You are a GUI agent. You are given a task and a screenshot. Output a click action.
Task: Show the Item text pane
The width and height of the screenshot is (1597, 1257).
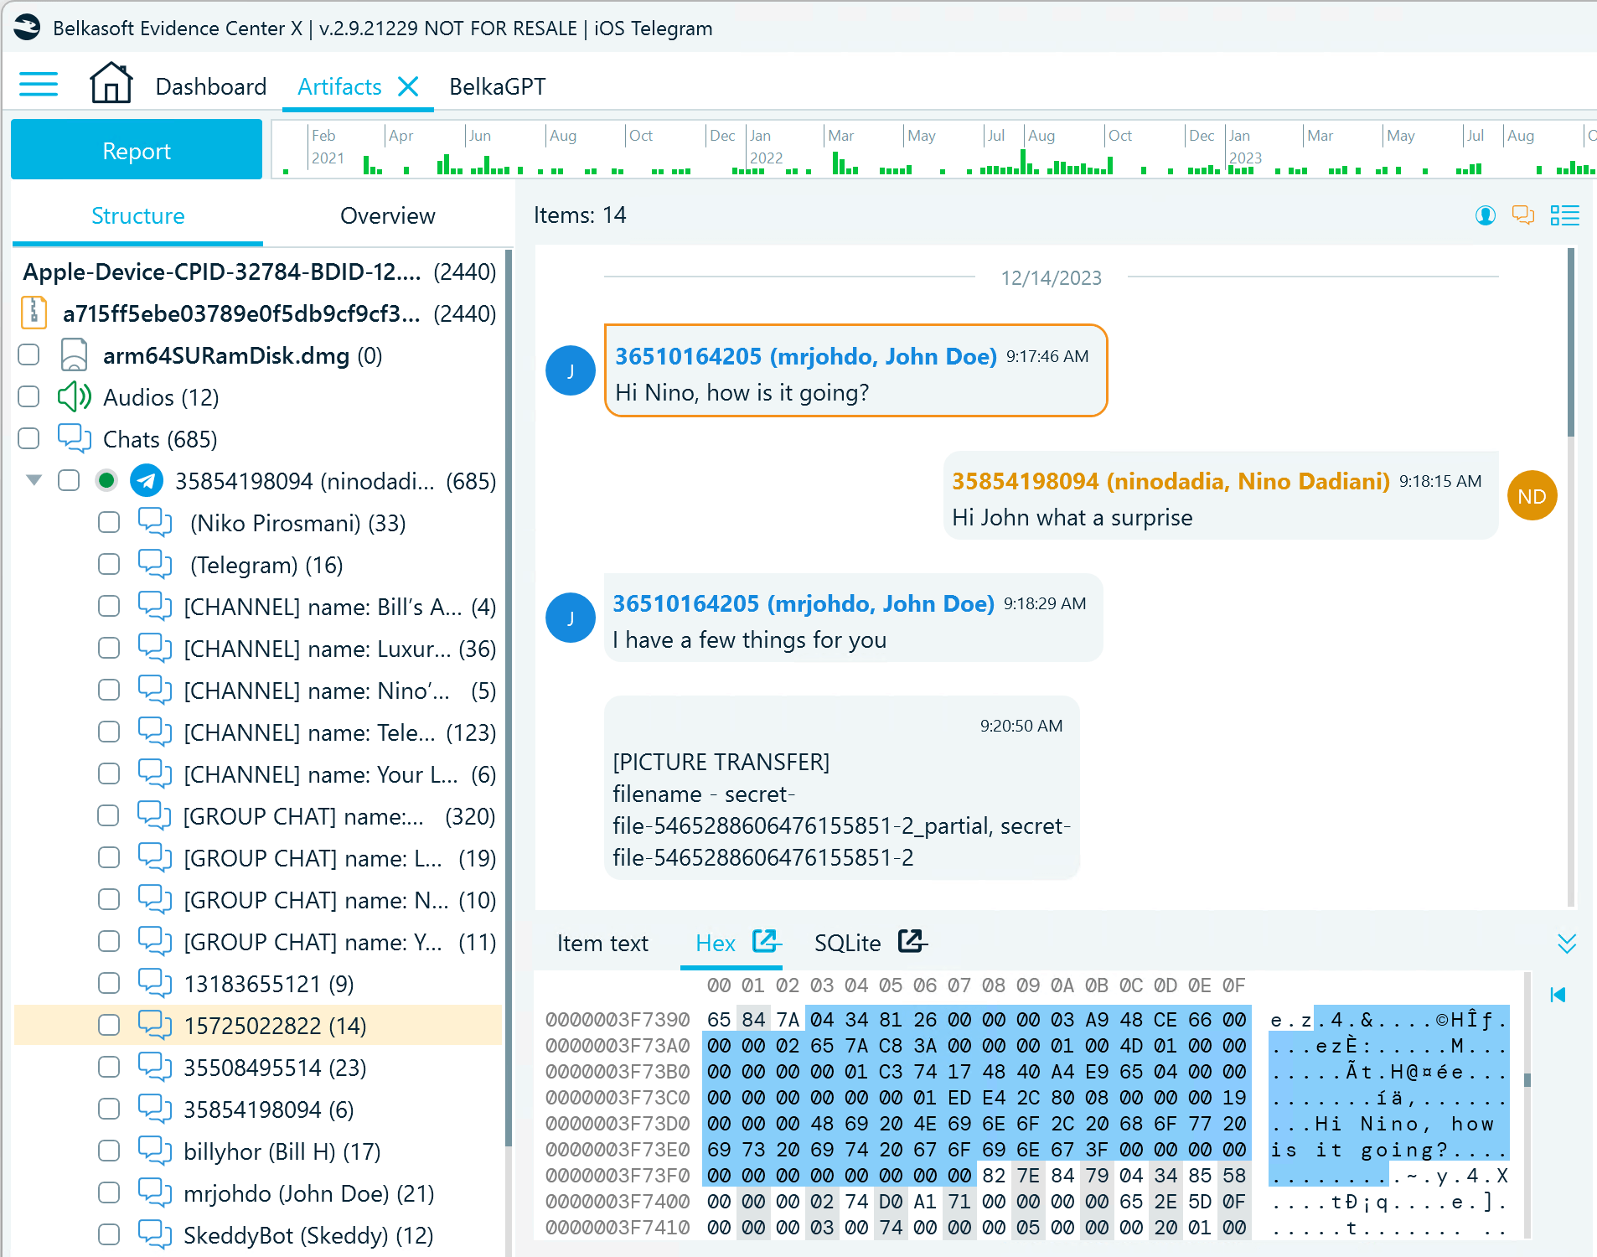[x=602, y=943]
